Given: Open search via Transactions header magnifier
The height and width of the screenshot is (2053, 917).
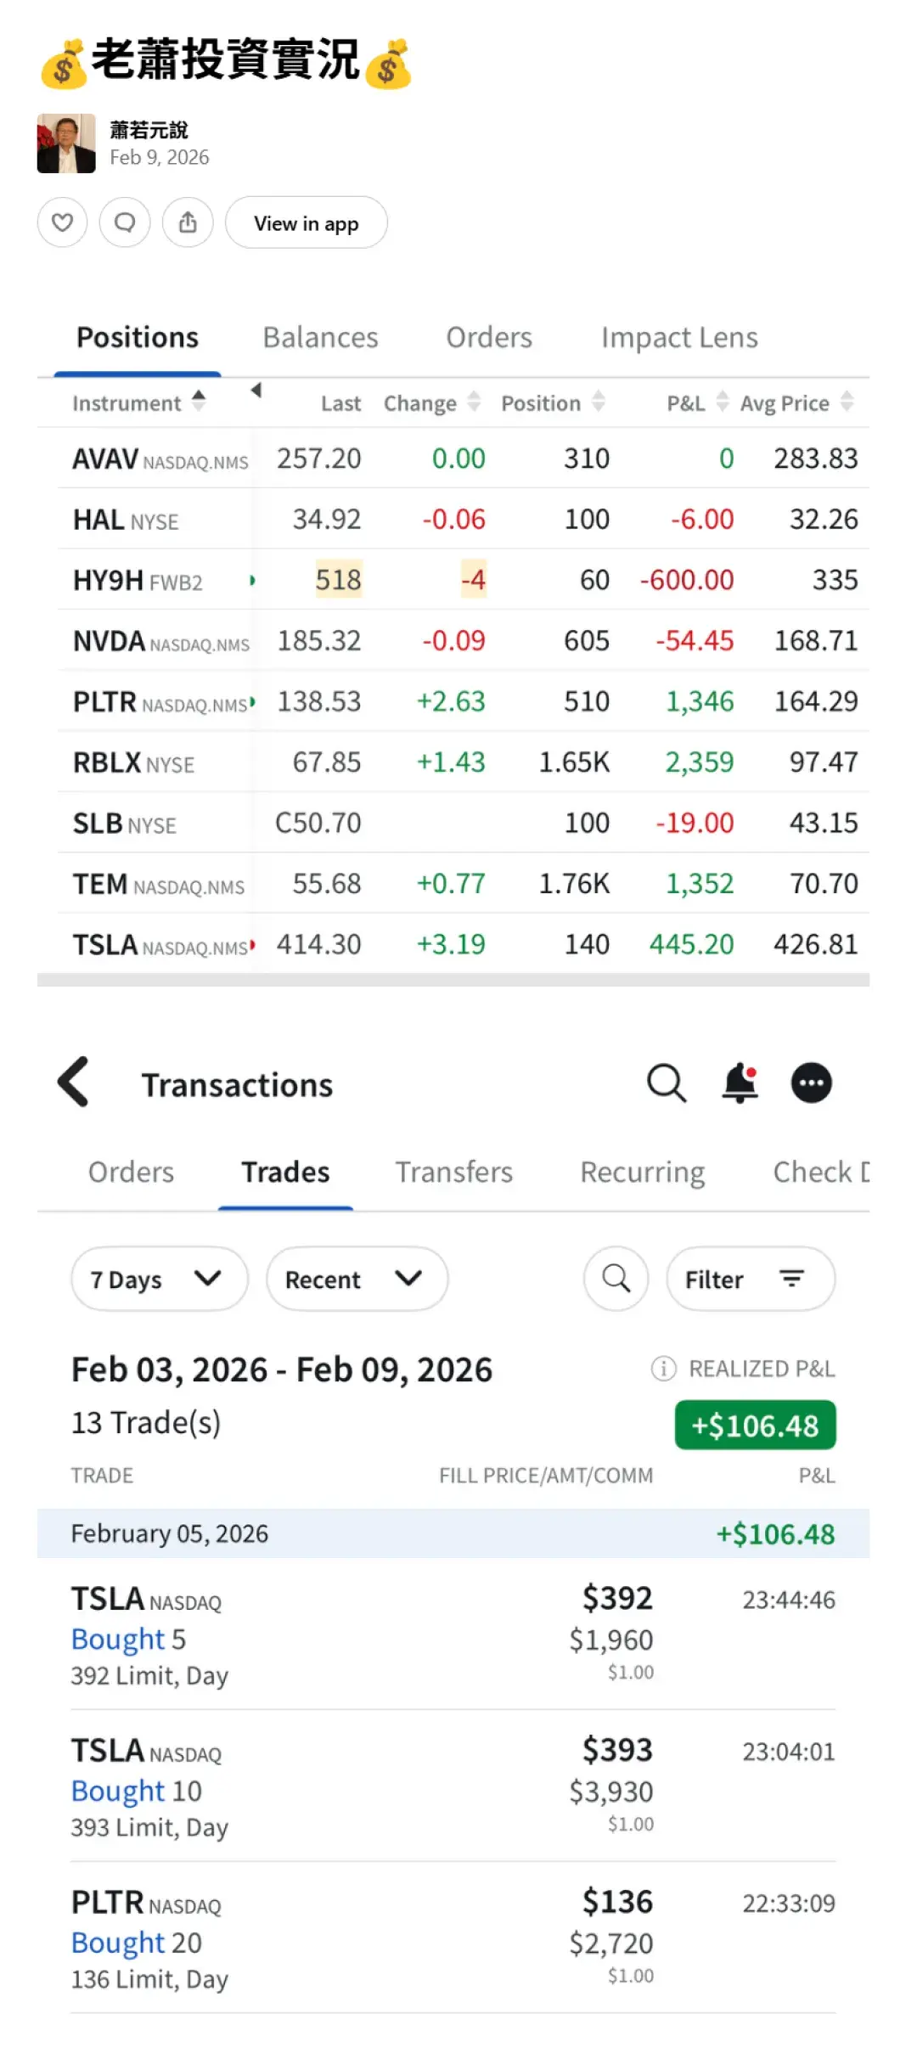Looking at the screenshot, I should [666, 1083].
